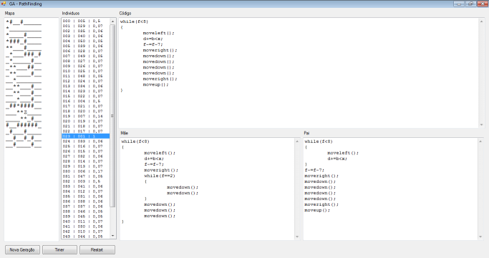Click the d+=b<x; line in Código box
489x258 pixels.
click(x=152, y=39)
